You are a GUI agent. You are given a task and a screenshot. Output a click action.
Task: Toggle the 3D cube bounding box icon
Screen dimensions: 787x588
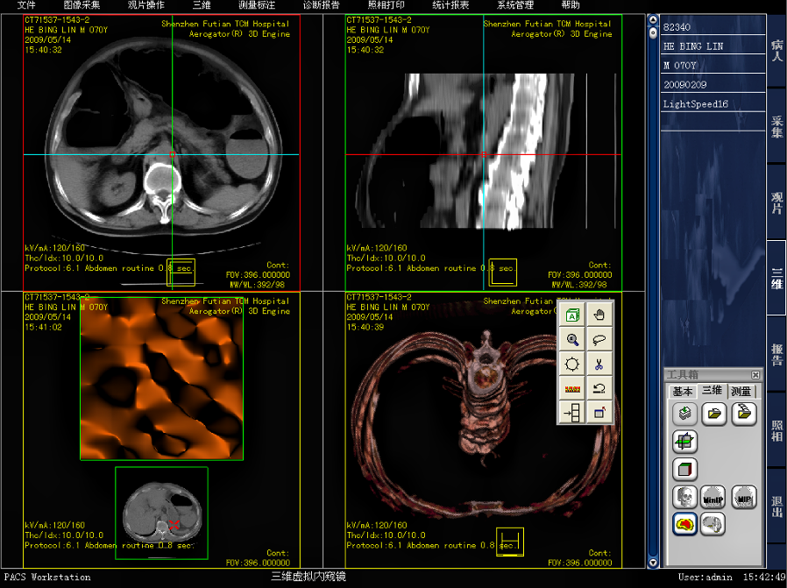click(684, 469)
